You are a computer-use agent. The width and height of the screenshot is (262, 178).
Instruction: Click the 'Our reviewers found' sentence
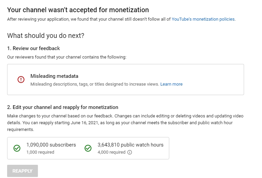click(x=67, y=57)
